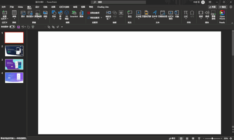Select slide 4 blue gradient thumbnail

[x=14, y=77]
